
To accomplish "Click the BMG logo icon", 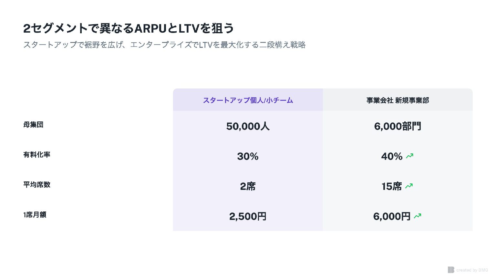I will pos(451,270).
